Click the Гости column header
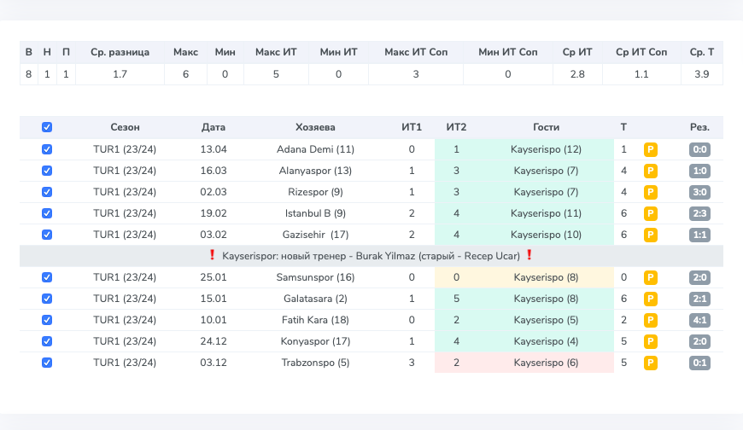743x430 pixels. point(546,127)
